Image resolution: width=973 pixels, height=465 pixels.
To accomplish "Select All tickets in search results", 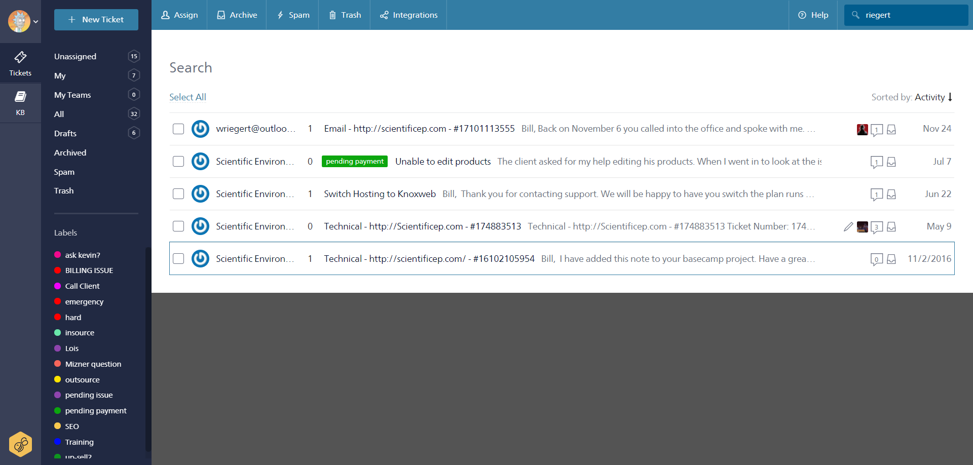I will (188, 97).
